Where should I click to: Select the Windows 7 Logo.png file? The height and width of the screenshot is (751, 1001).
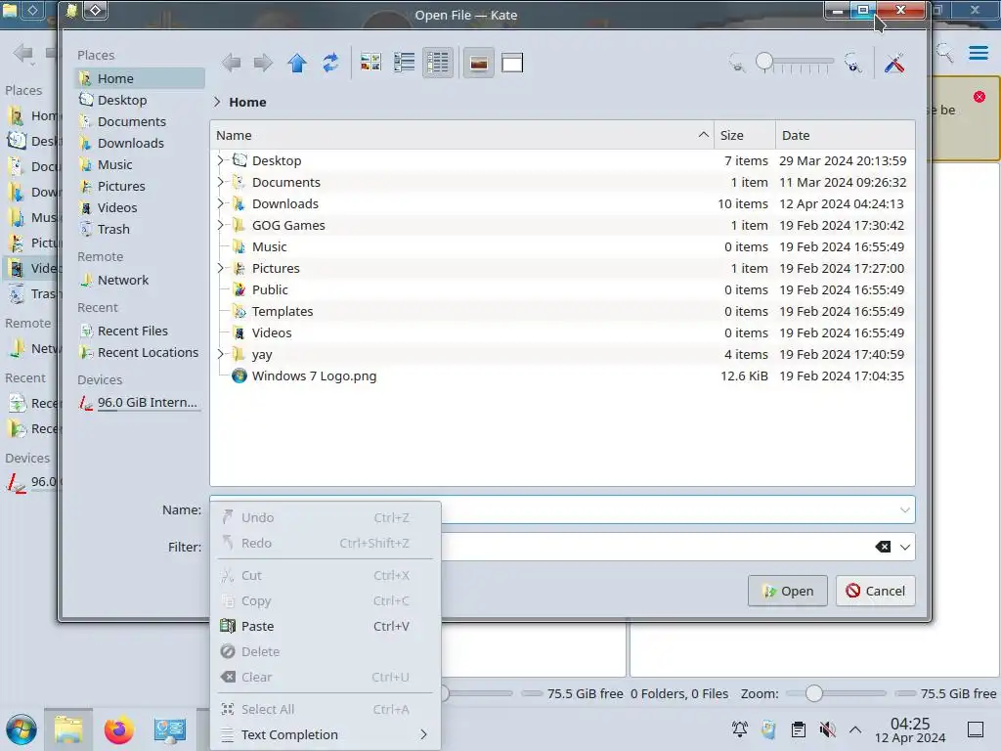[562, 375]
